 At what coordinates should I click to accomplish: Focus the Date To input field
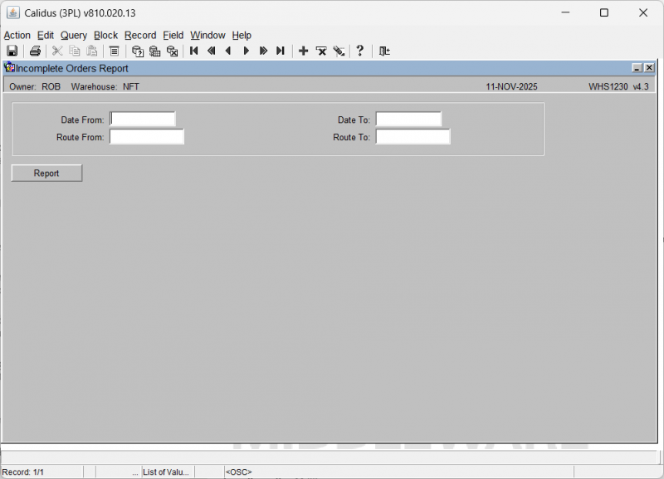pos(408,120)
